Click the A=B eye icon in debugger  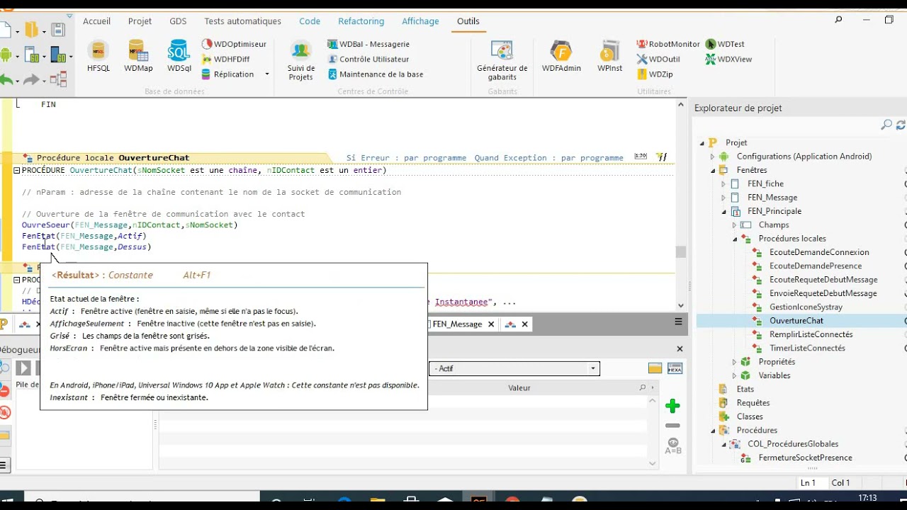[673, 446]
